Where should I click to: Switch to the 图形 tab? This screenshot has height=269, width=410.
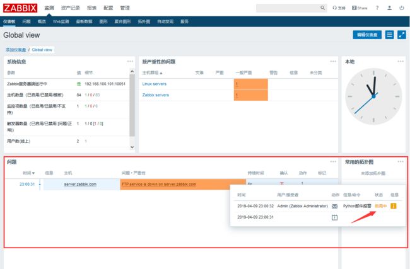pyautogui.click(x=103, y=21)
